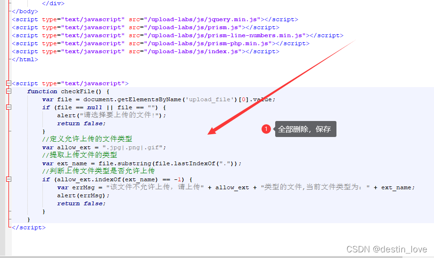Click the closing </html> tag
The image size is (434, 258).
coord(25,59)
